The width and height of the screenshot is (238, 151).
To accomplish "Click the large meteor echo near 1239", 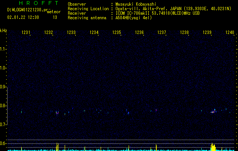I will tap(213, 112).
